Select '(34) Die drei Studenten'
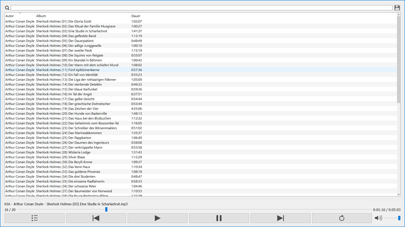Viewport: 405px width, 227px height. click(x=201, y=176)
